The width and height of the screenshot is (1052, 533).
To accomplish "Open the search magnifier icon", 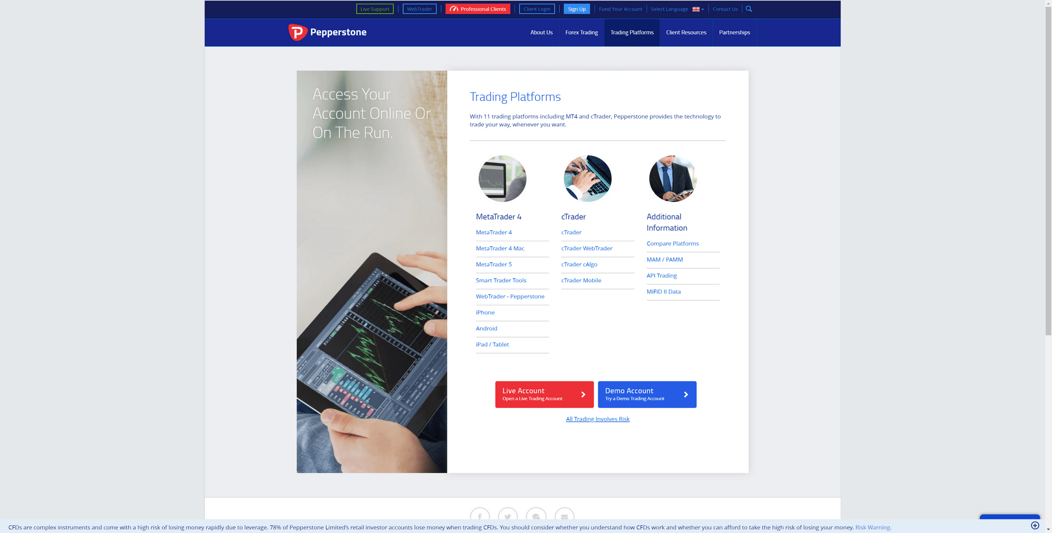I will [749, 9].
